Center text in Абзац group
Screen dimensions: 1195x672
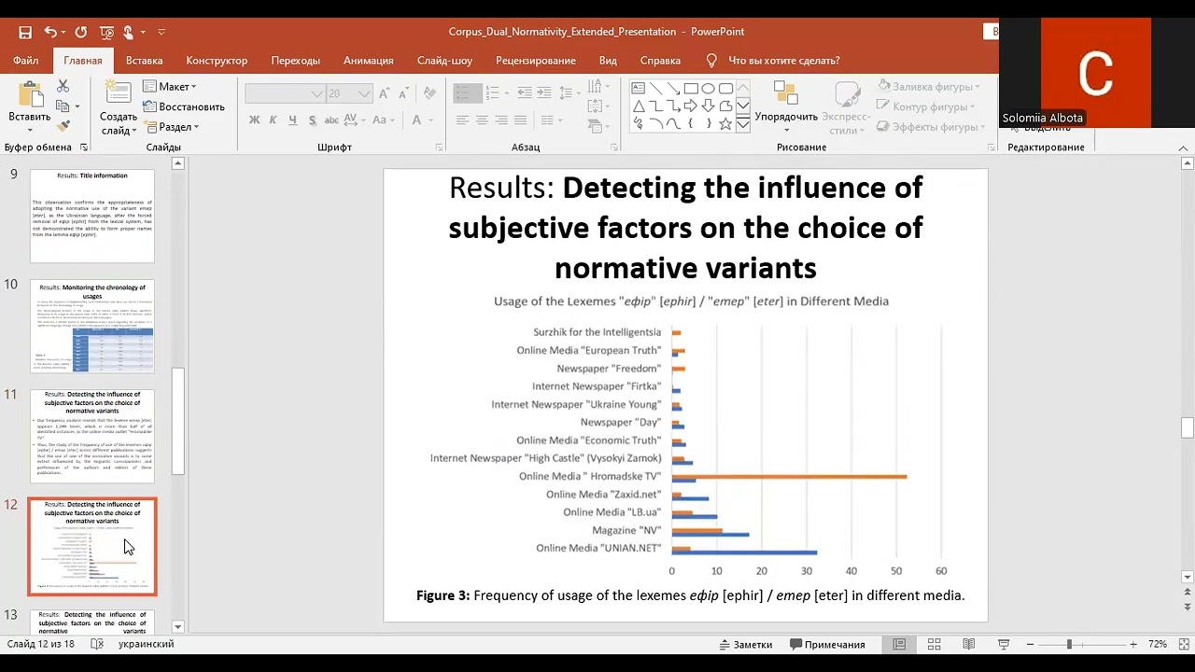coord(482,120)
